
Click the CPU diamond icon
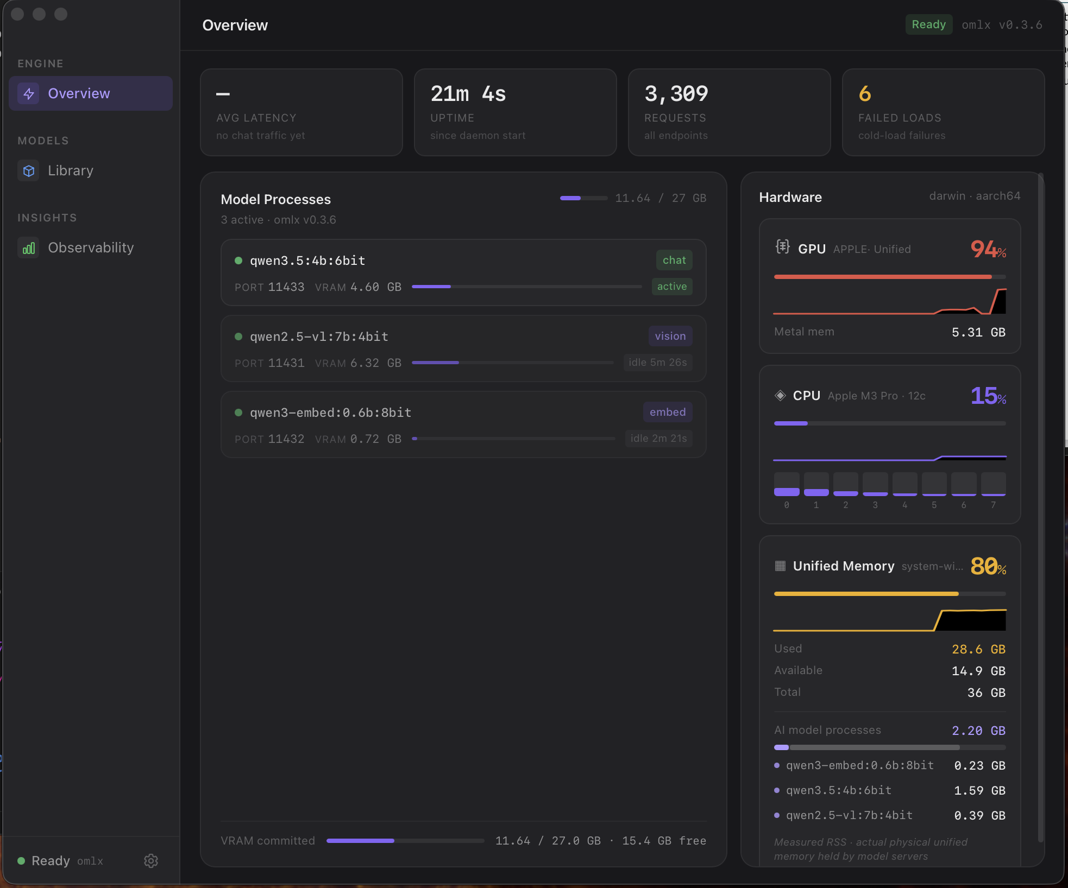tap(780, 396)
